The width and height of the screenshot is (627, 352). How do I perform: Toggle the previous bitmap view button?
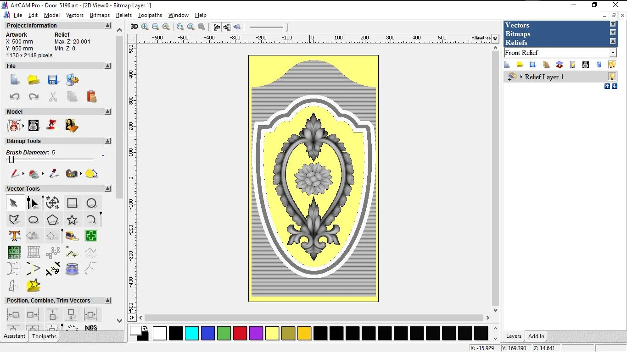pos(216,27)
